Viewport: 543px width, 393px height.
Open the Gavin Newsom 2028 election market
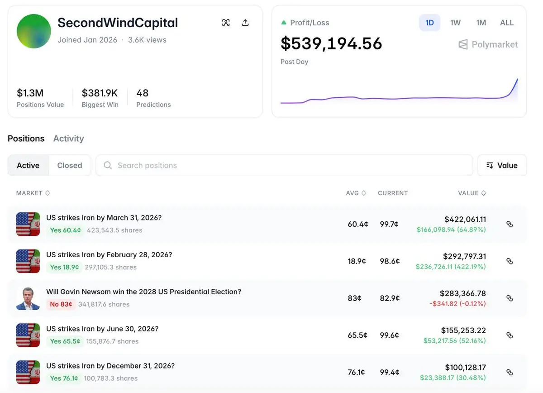143,292
